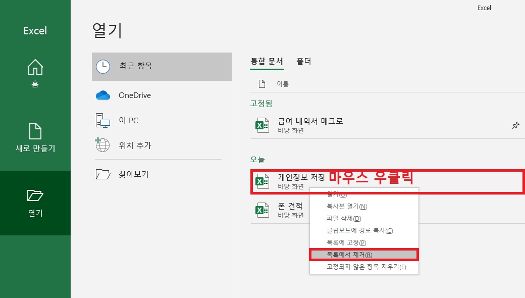Click 목록에서 제거(R) menu item
Screen dimensions: 525x298
point(364,255)
